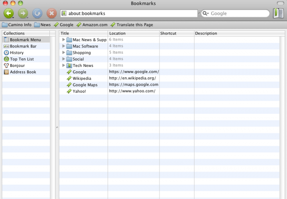
Task: Select the Wikipedia bookmark row
Action: tap(82, 78)
